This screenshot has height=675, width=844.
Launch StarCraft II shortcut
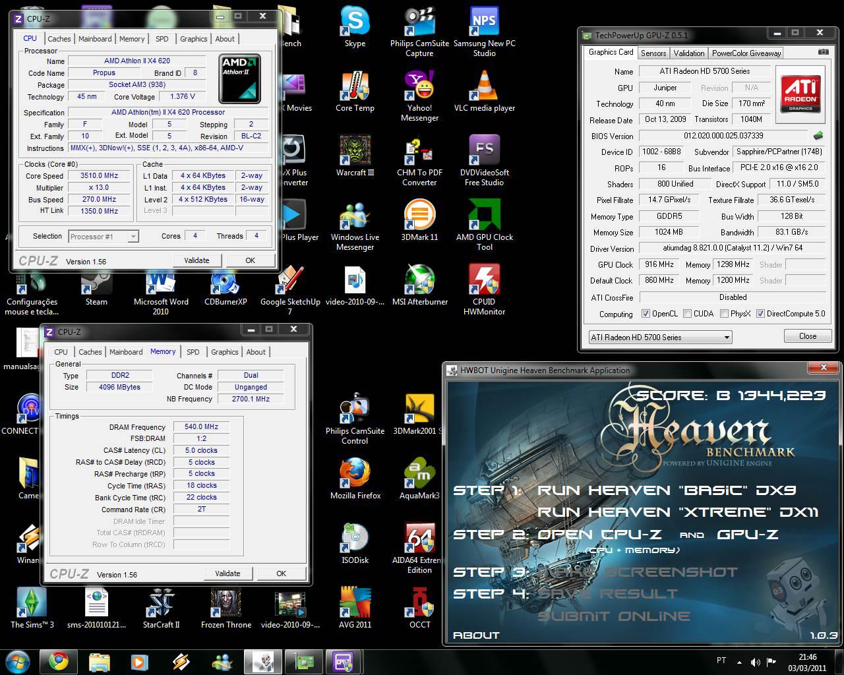161,608
